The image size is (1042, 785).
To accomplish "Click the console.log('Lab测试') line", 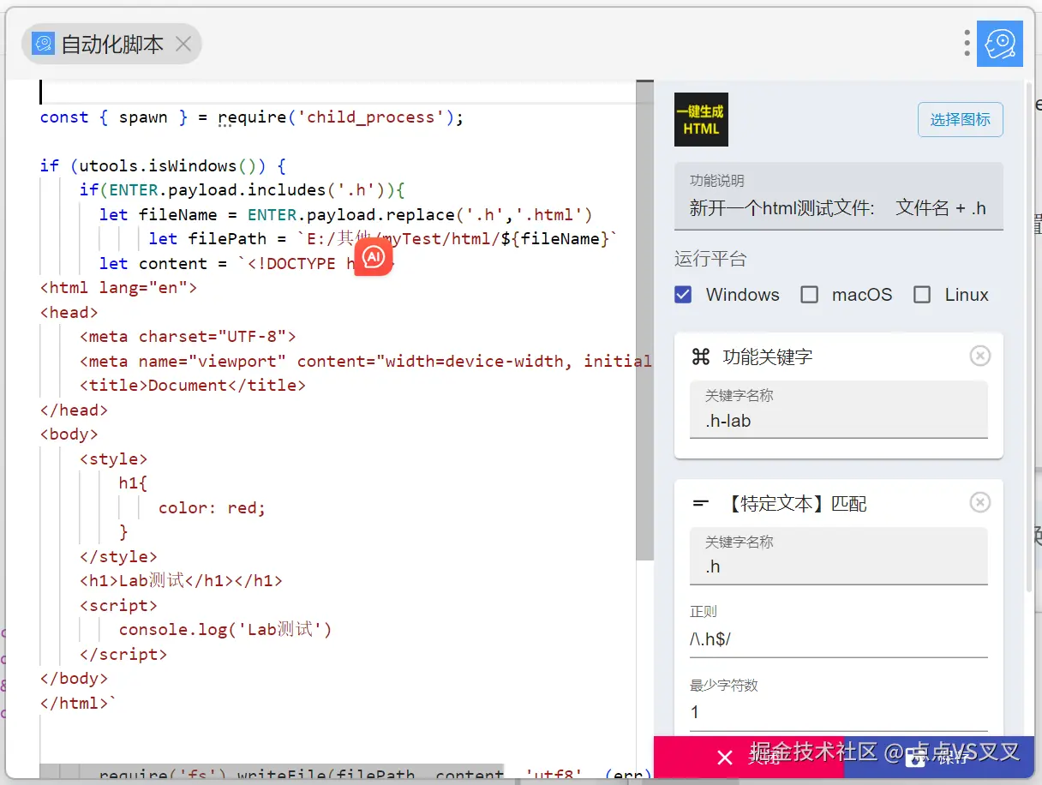I will pyautogui.click(x=225, y=630).
